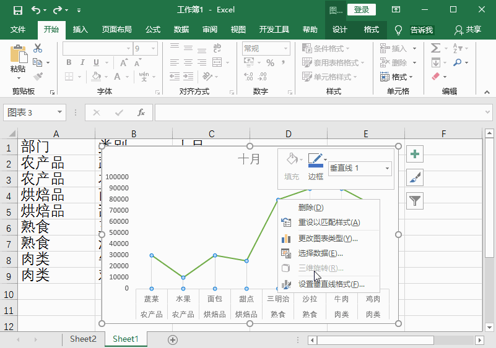
Task: Click the AutoSum sigma icon
Action: (x=435, y=48)
